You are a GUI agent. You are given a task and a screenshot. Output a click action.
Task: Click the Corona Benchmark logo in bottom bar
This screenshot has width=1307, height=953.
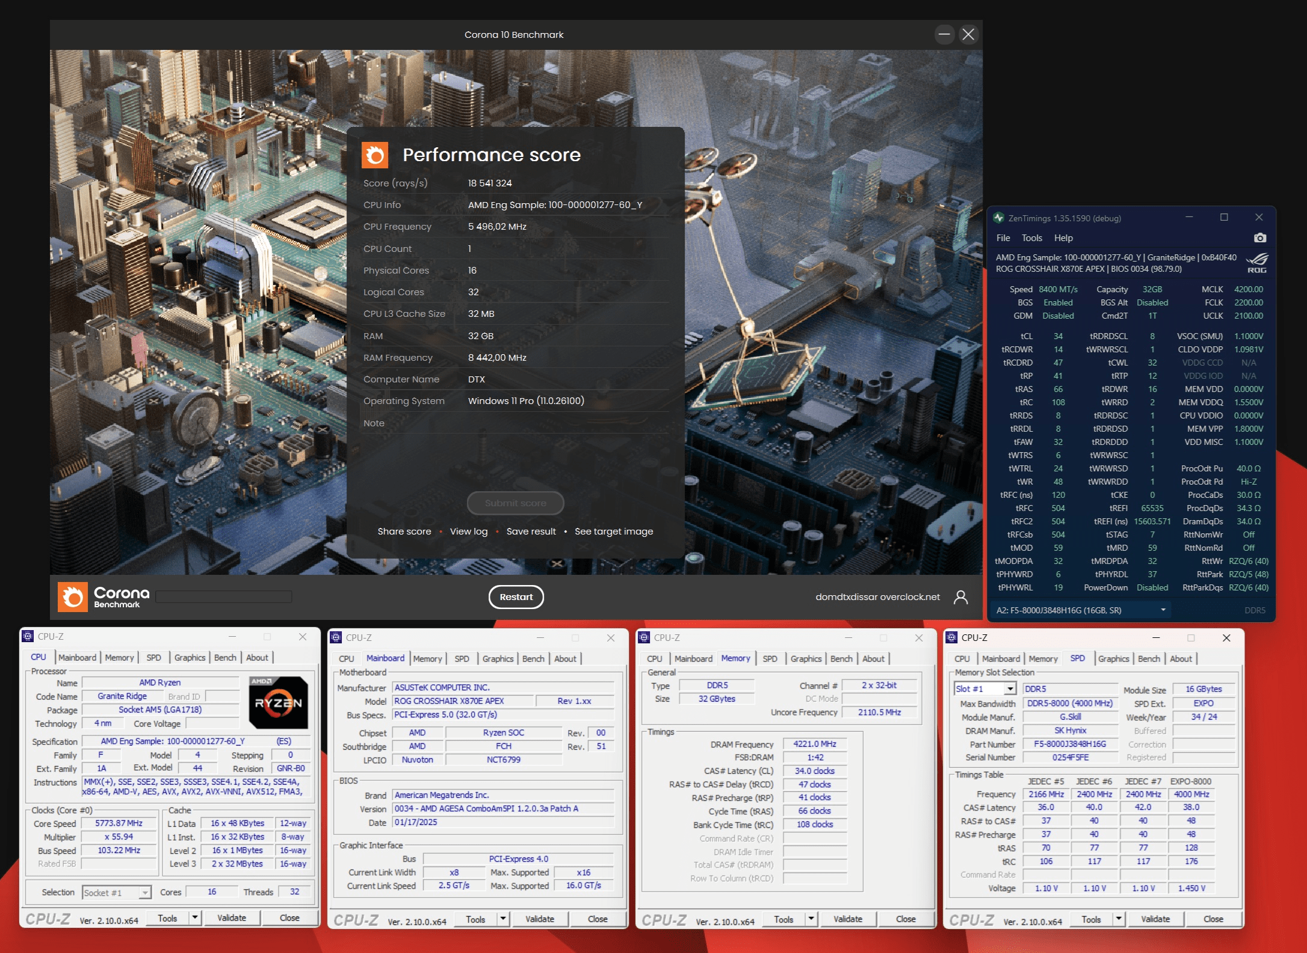coord(104,596)
